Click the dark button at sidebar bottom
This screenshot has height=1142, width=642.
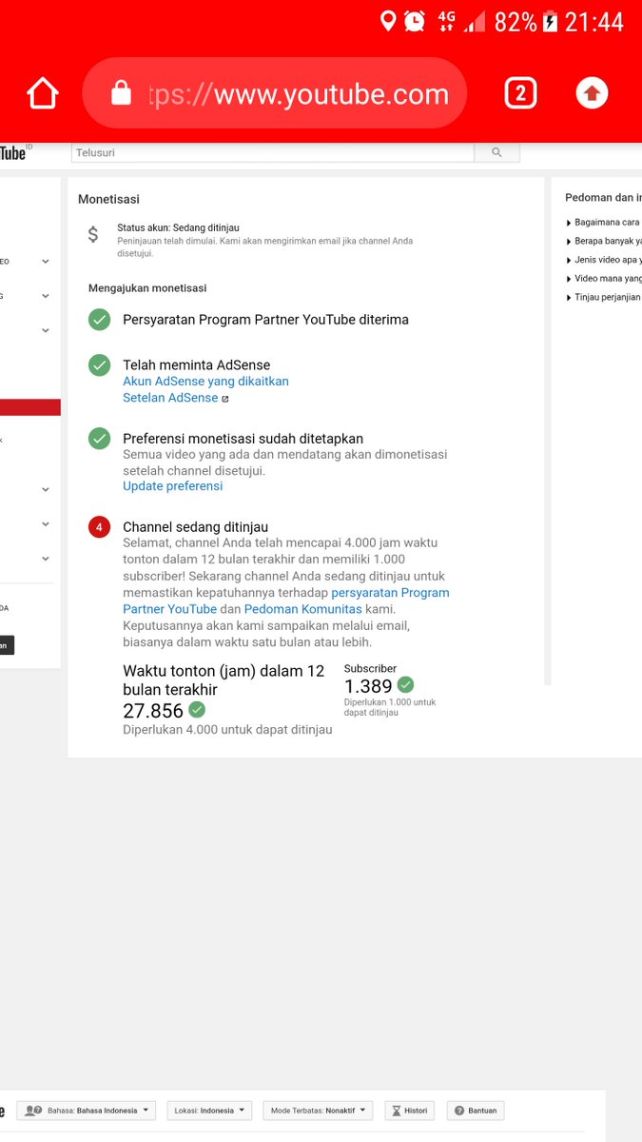click(x=7, y=644)
